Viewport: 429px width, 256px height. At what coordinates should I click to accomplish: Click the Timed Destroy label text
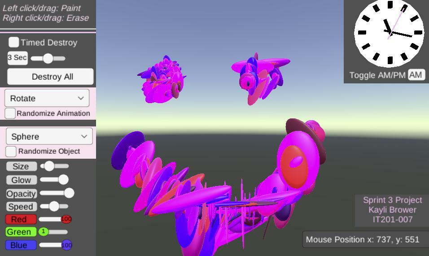point(49,43)
